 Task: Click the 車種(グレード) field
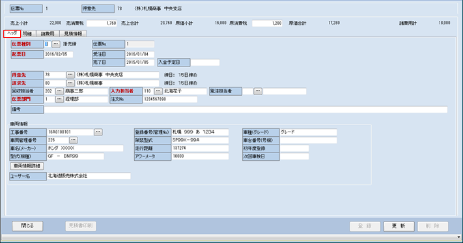[308, 132]
